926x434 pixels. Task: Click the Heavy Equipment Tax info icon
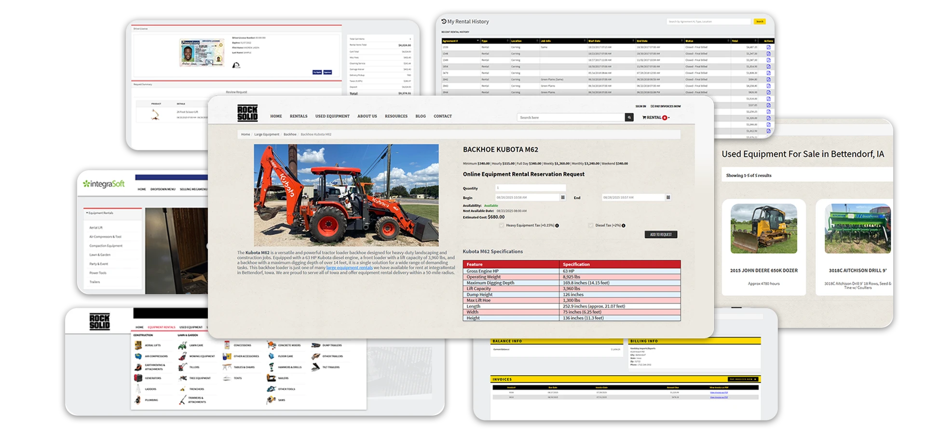557,226
